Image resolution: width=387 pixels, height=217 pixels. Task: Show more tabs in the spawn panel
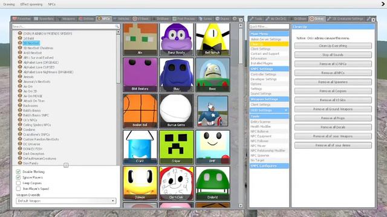click(241, 20)
